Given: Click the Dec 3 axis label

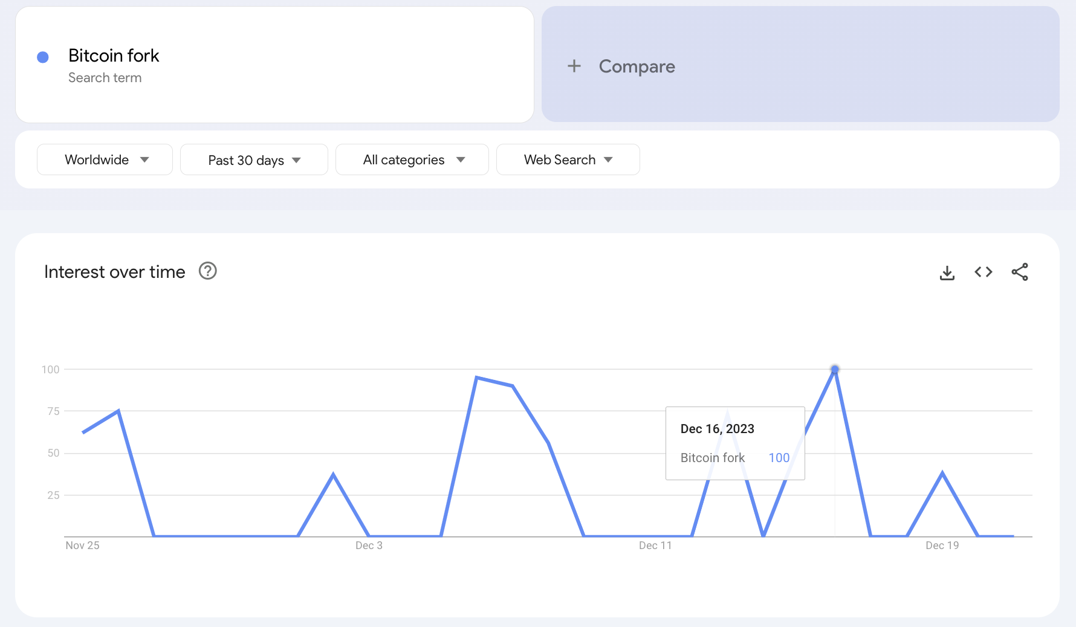Looking at the screenshot, I should pos(369,545).
